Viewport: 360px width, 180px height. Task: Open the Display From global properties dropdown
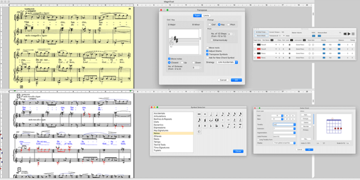tap(285, 143)
